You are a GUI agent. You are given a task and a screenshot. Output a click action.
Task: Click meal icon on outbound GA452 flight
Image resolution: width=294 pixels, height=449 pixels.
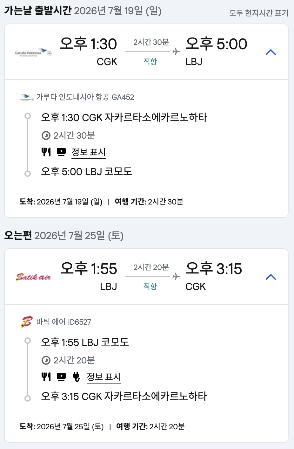(x=46, y=152)
